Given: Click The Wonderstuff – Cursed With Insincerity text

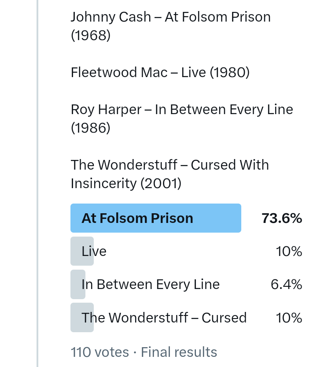Looking at the screenshot, I should (x=170, y=165).
